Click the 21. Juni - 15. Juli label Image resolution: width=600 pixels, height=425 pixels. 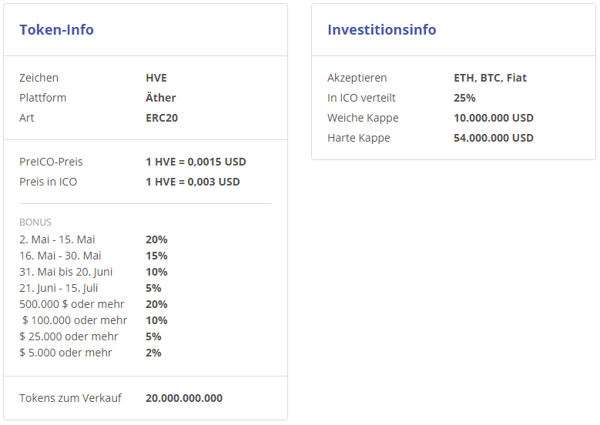coord(59,288)
